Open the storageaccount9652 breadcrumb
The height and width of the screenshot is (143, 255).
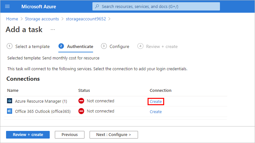[x=86, y=19]
